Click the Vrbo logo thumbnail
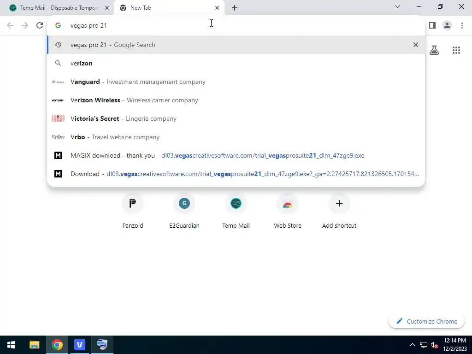 [58, 136]
